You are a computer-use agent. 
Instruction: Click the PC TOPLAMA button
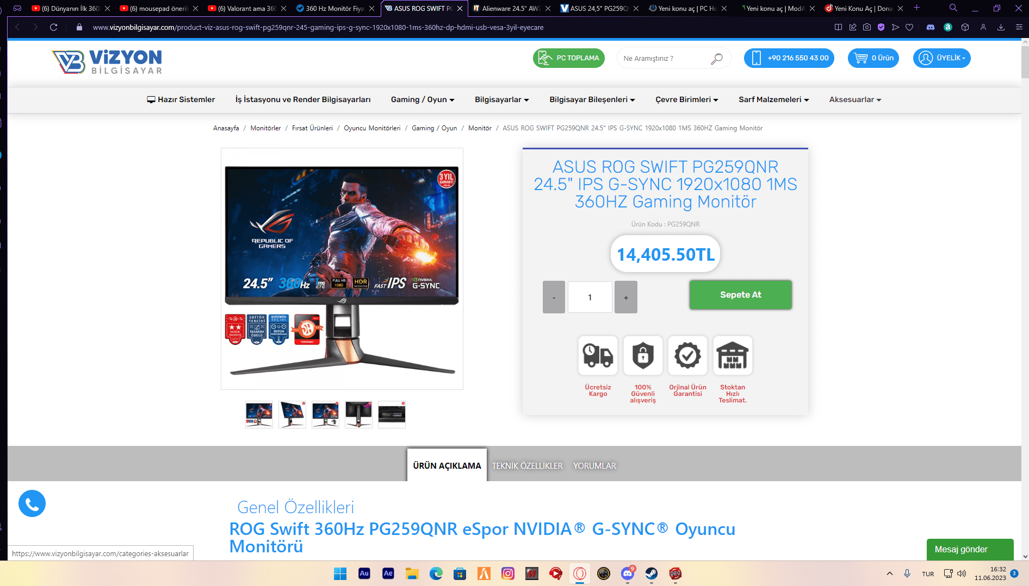[x=569, y=58]
